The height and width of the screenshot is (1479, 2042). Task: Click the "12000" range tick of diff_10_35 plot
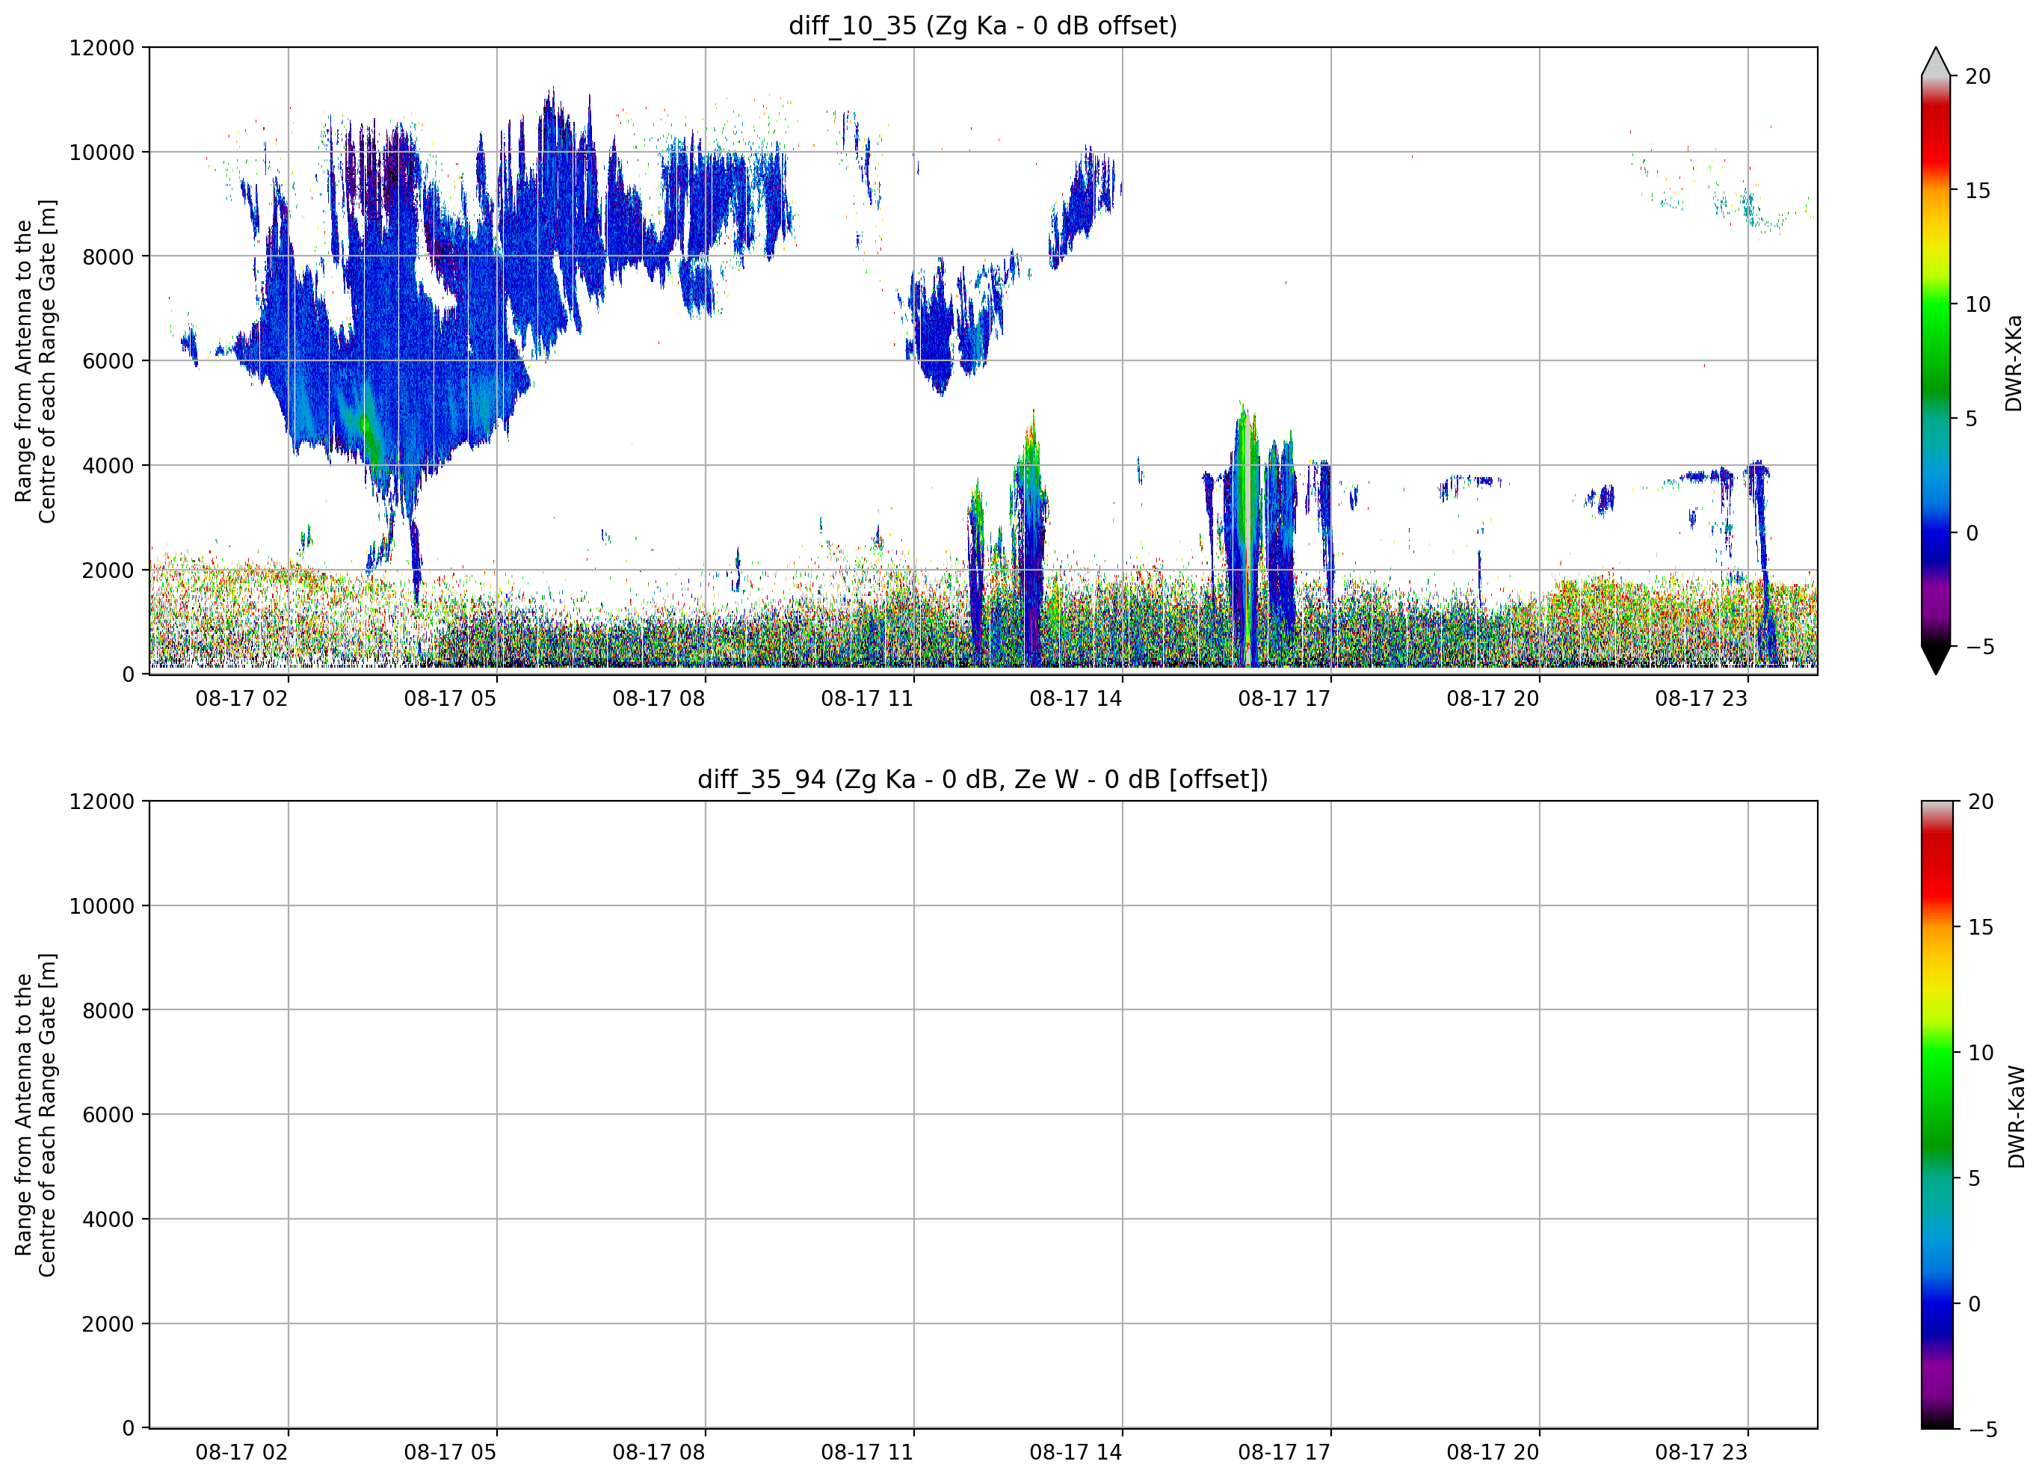(x=102, y=48)
